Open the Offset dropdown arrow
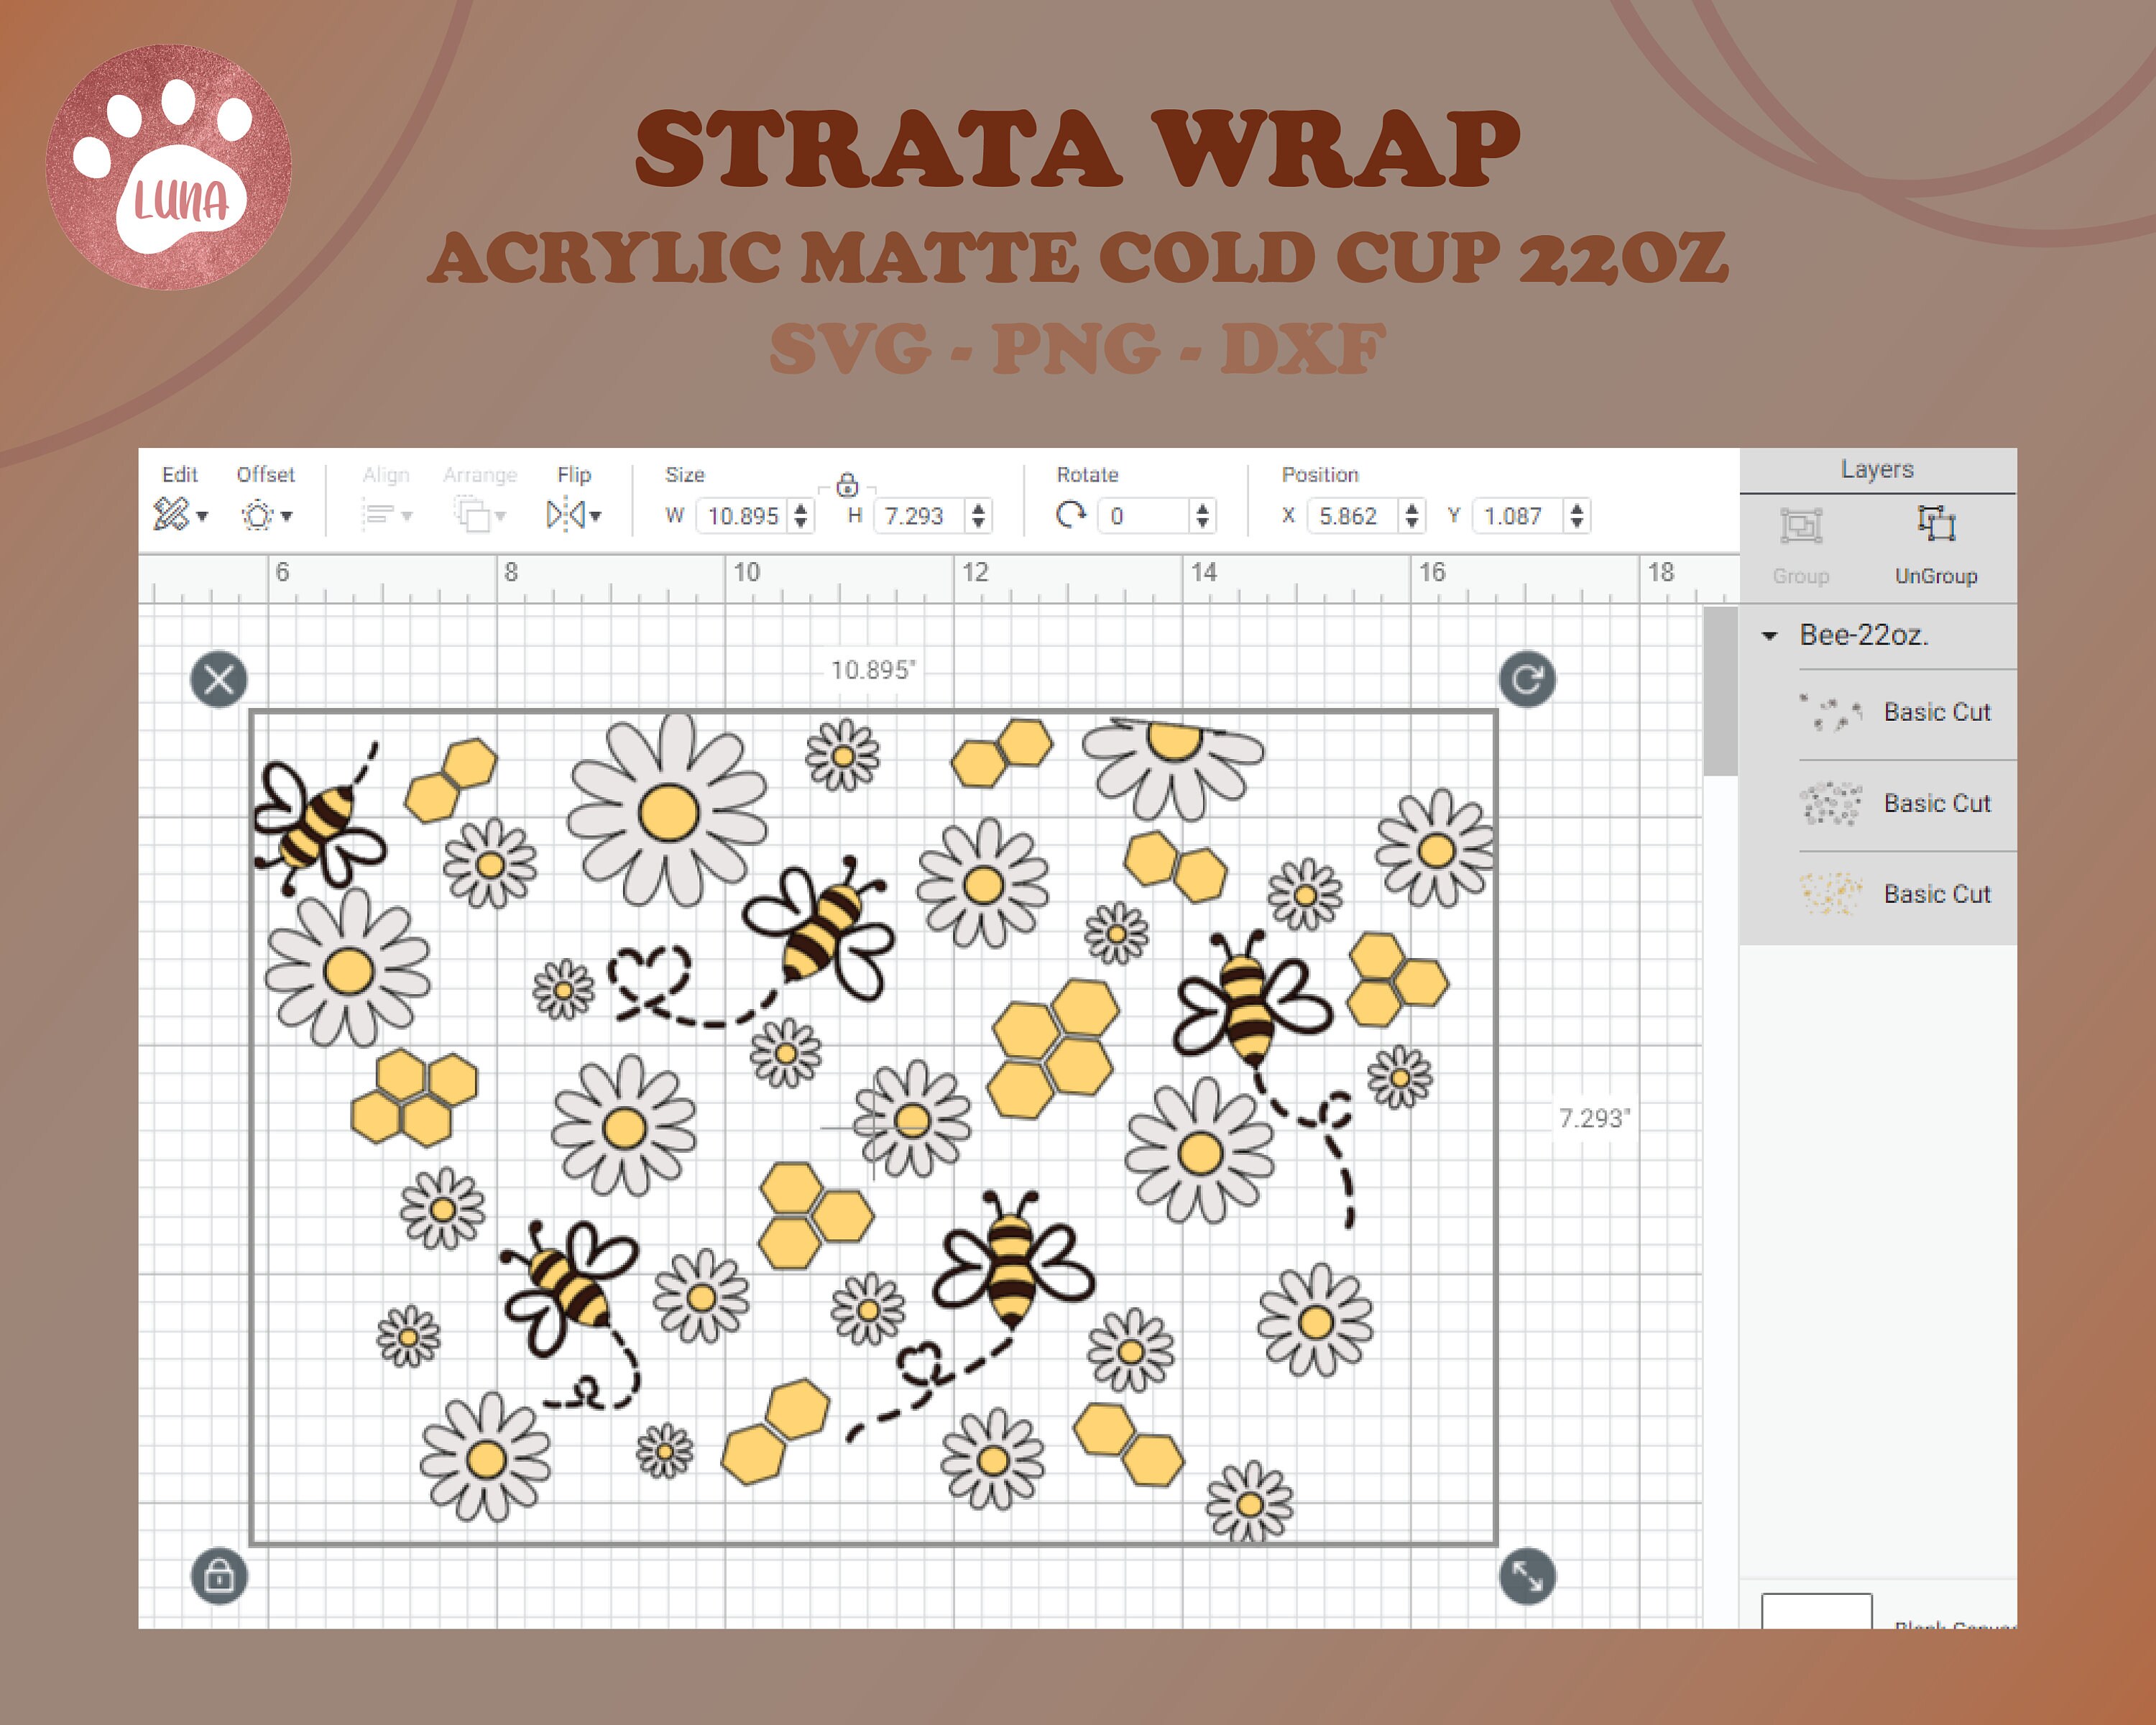This screenshot has height=1725, width=2156. (286, 518)
